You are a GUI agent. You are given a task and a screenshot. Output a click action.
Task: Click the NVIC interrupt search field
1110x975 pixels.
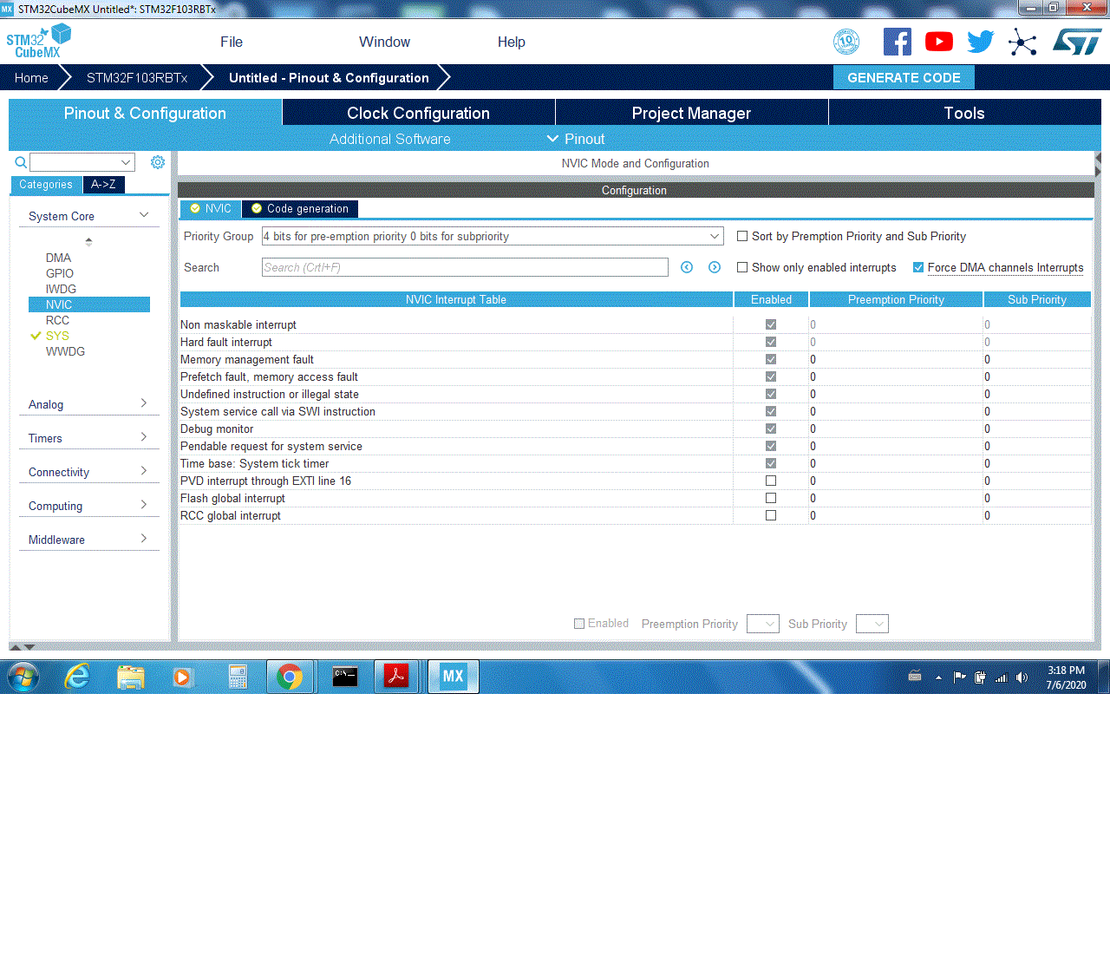[465, 267]
